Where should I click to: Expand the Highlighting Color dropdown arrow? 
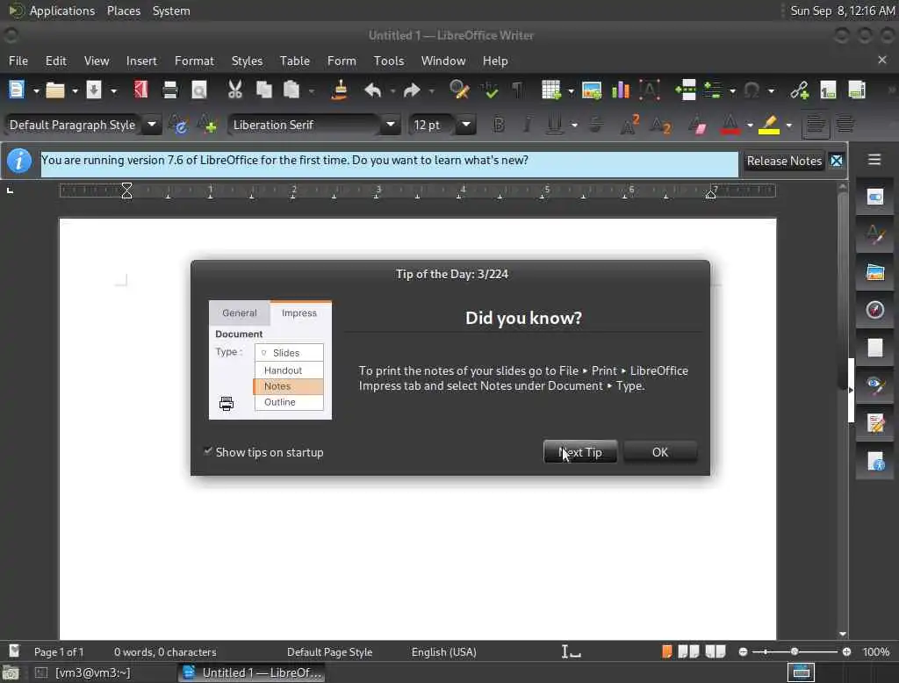[x=789, y=125]
